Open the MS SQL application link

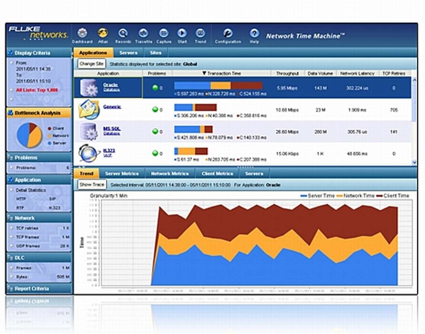click(x=112, y=129)
